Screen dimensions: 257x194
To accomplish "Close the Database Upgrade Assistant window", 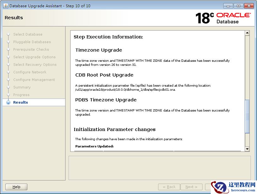I will pos(249,6).
